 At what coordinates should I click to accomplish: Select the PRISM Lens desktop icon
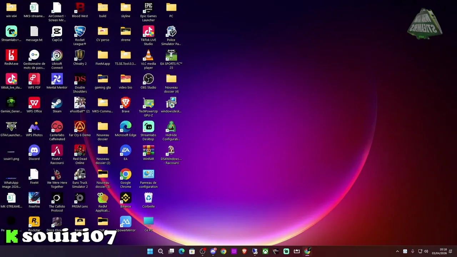point(80,201)
